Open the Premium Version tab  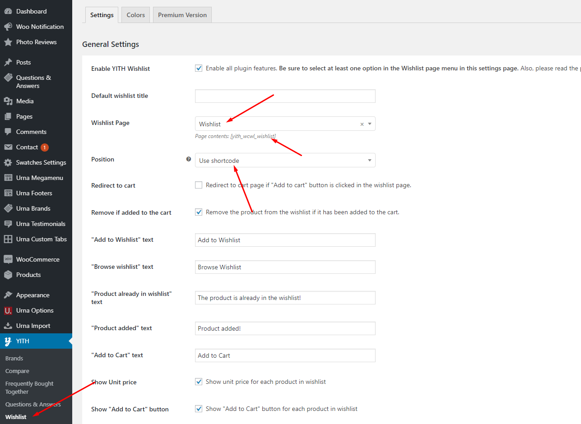tap(182, 15)
